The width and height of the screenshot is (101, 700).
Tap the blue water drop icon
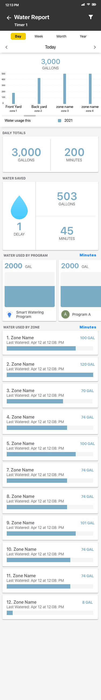19,207
